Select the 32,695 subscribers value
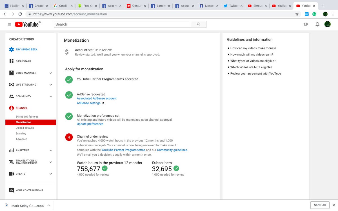 [162, 169]
